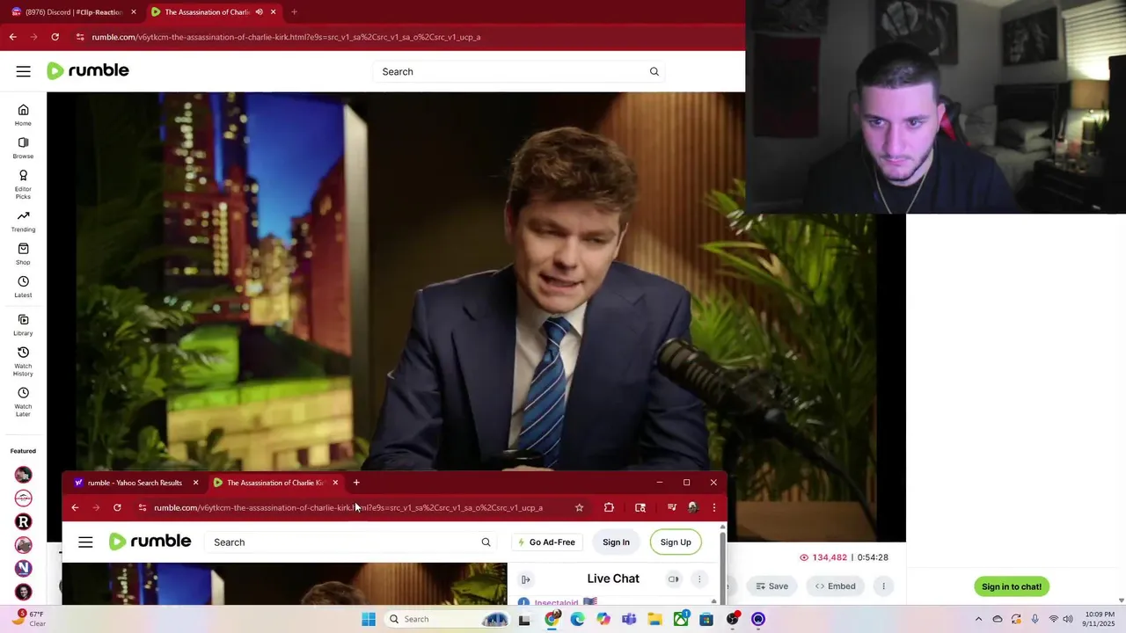Image resolution: width=1126 pixels, height=633 pixels.
Task: Open Library in the Rumble sidebar
Action: click(x=23, y=324)
